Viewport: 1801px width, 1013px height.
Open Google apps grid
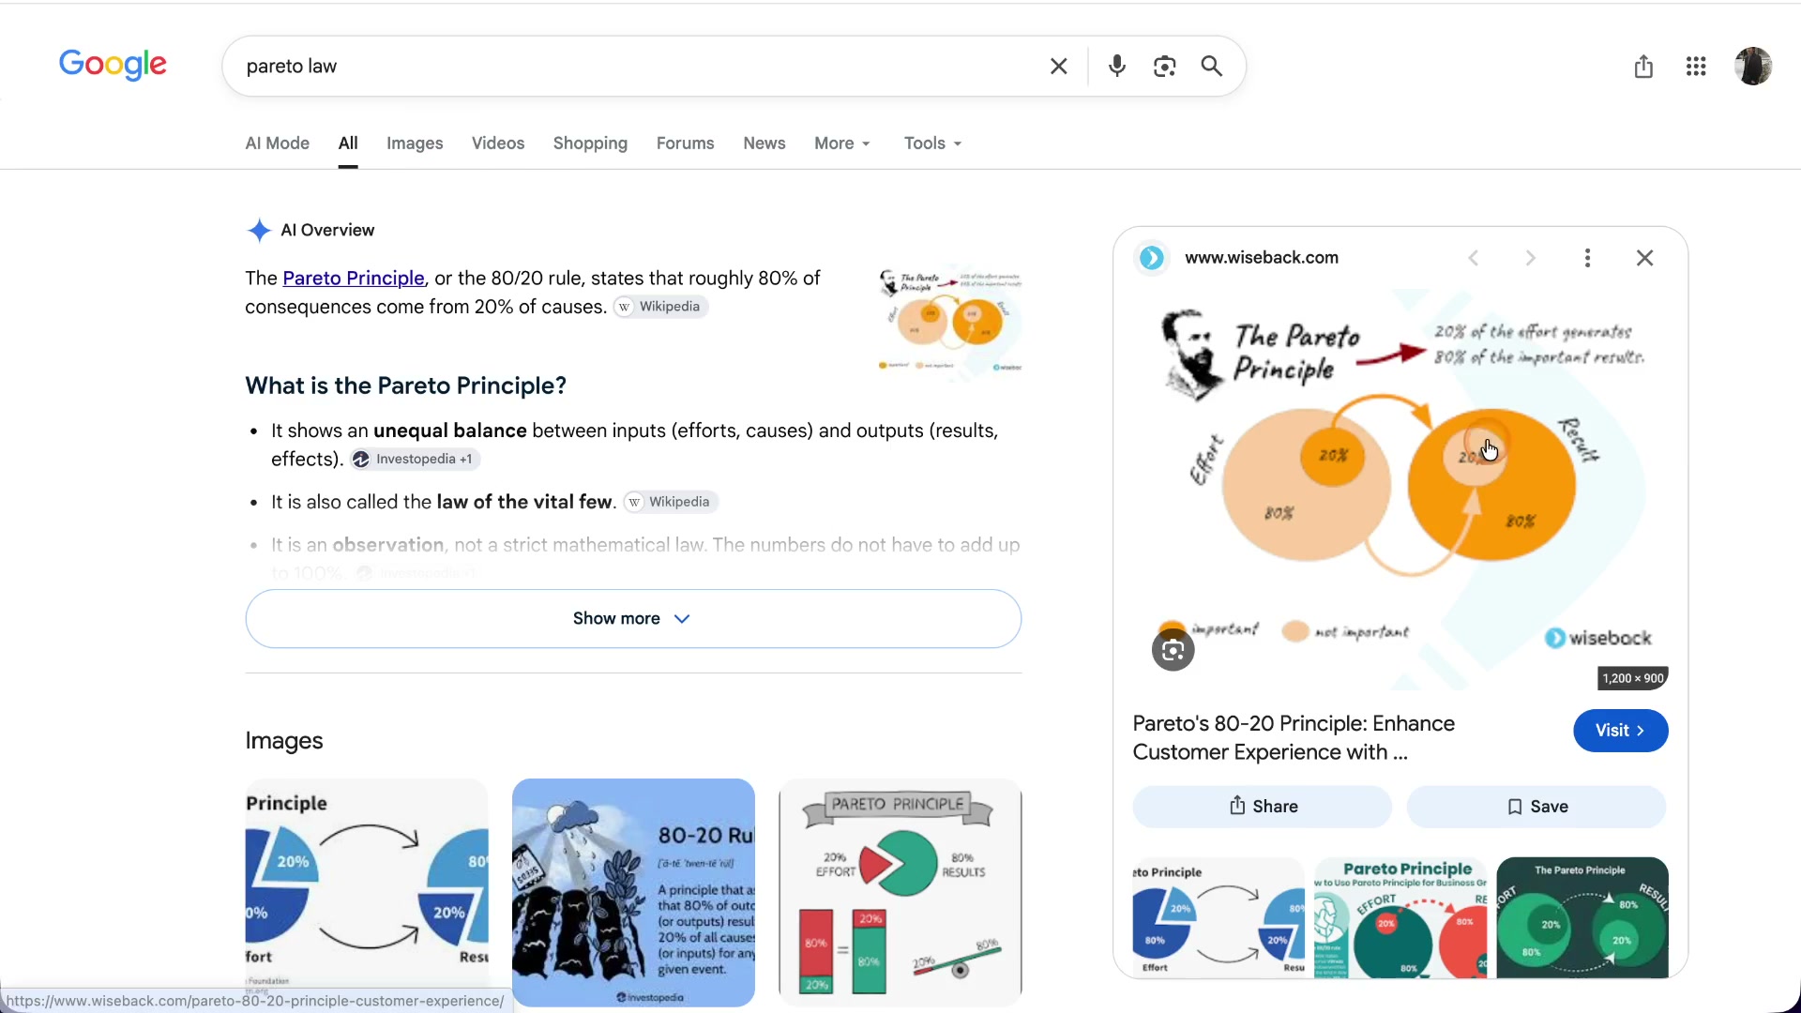point(1696,67)
